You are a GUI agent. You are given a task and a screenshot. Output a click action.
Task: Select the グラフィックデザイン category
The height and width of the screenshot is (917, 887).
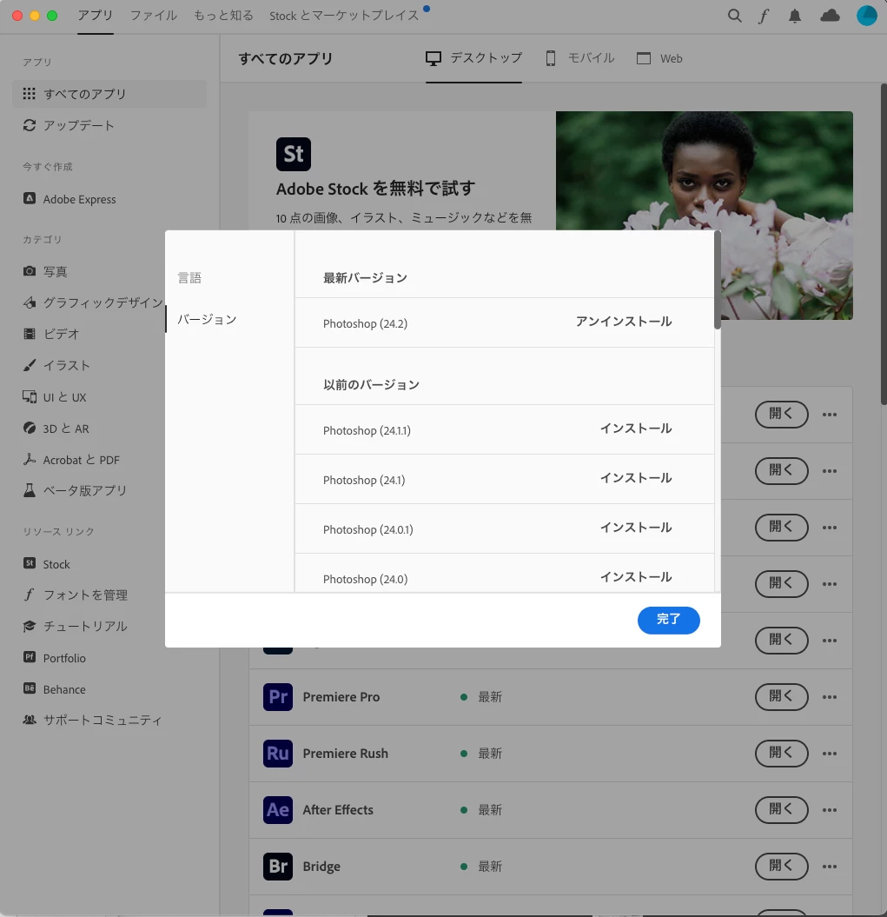pyautogui.click(x=93, y=302)
